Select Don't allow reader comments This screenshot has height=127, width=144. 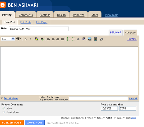coord(4,112)
